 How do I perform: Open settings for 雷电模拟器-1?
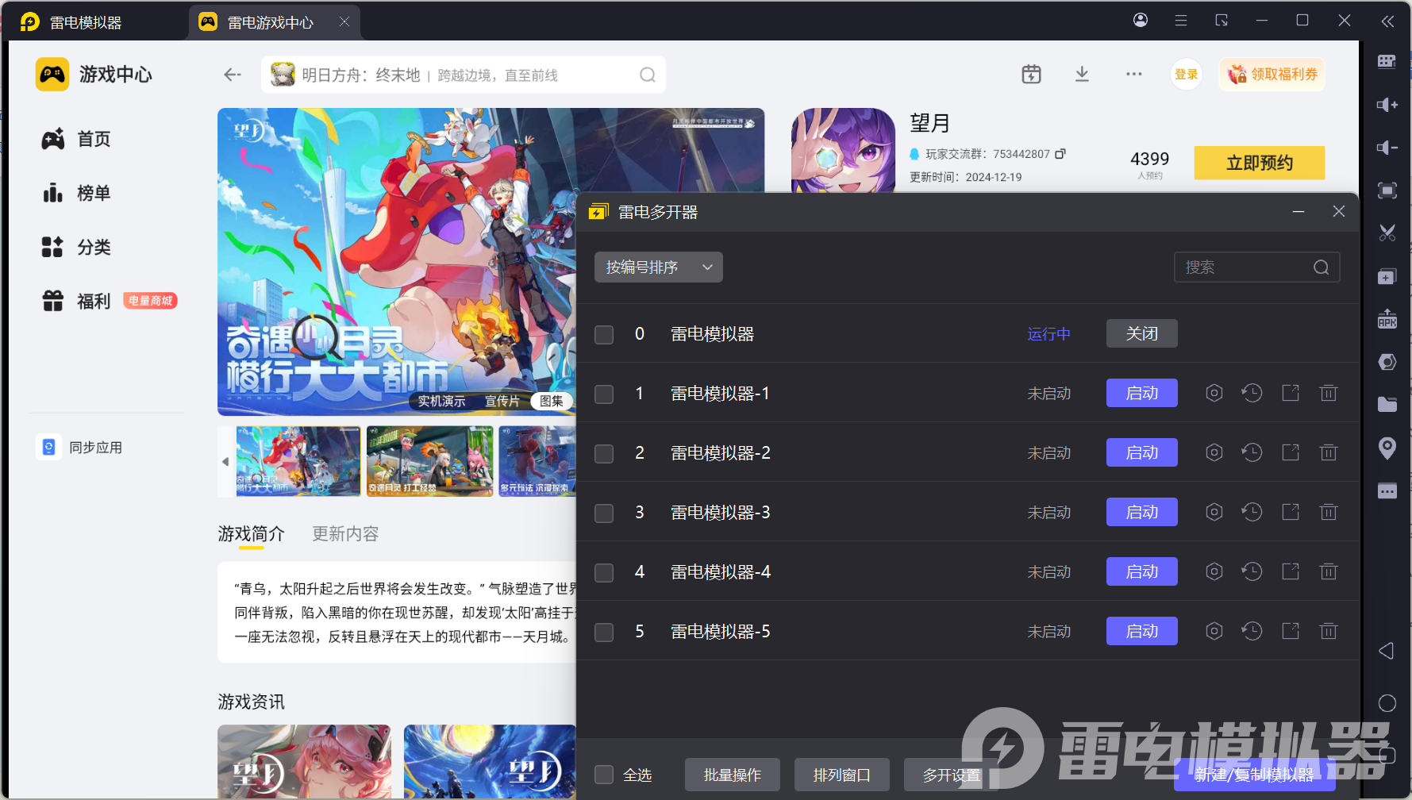(1214, 393)
